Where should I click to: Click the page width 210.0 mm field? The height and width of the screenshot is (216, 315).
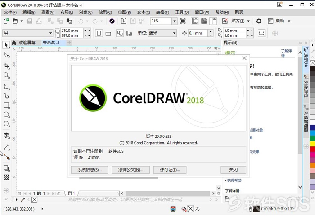point(72,31)
